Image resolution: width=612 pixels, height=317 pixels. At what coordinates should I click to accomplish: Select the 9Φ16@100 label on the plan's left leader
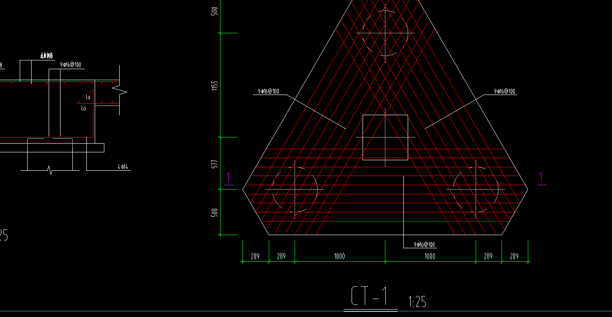click(269, 92)
